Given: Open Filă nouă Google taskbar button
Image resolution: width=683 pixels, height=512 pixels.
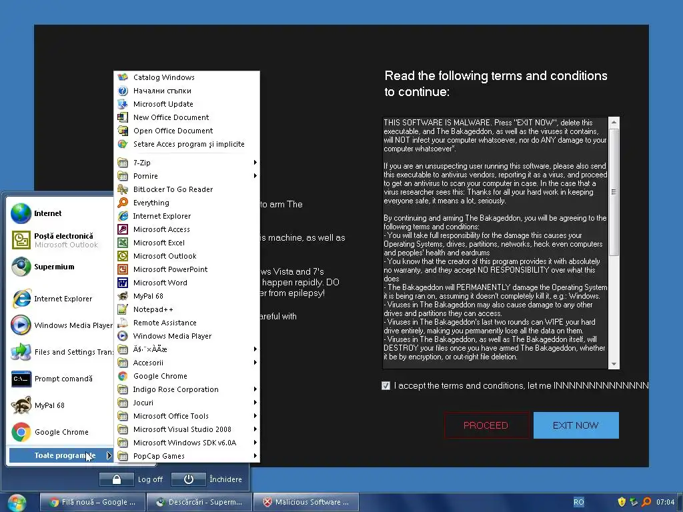Looking at the screenshot, I should pos(92,502).
